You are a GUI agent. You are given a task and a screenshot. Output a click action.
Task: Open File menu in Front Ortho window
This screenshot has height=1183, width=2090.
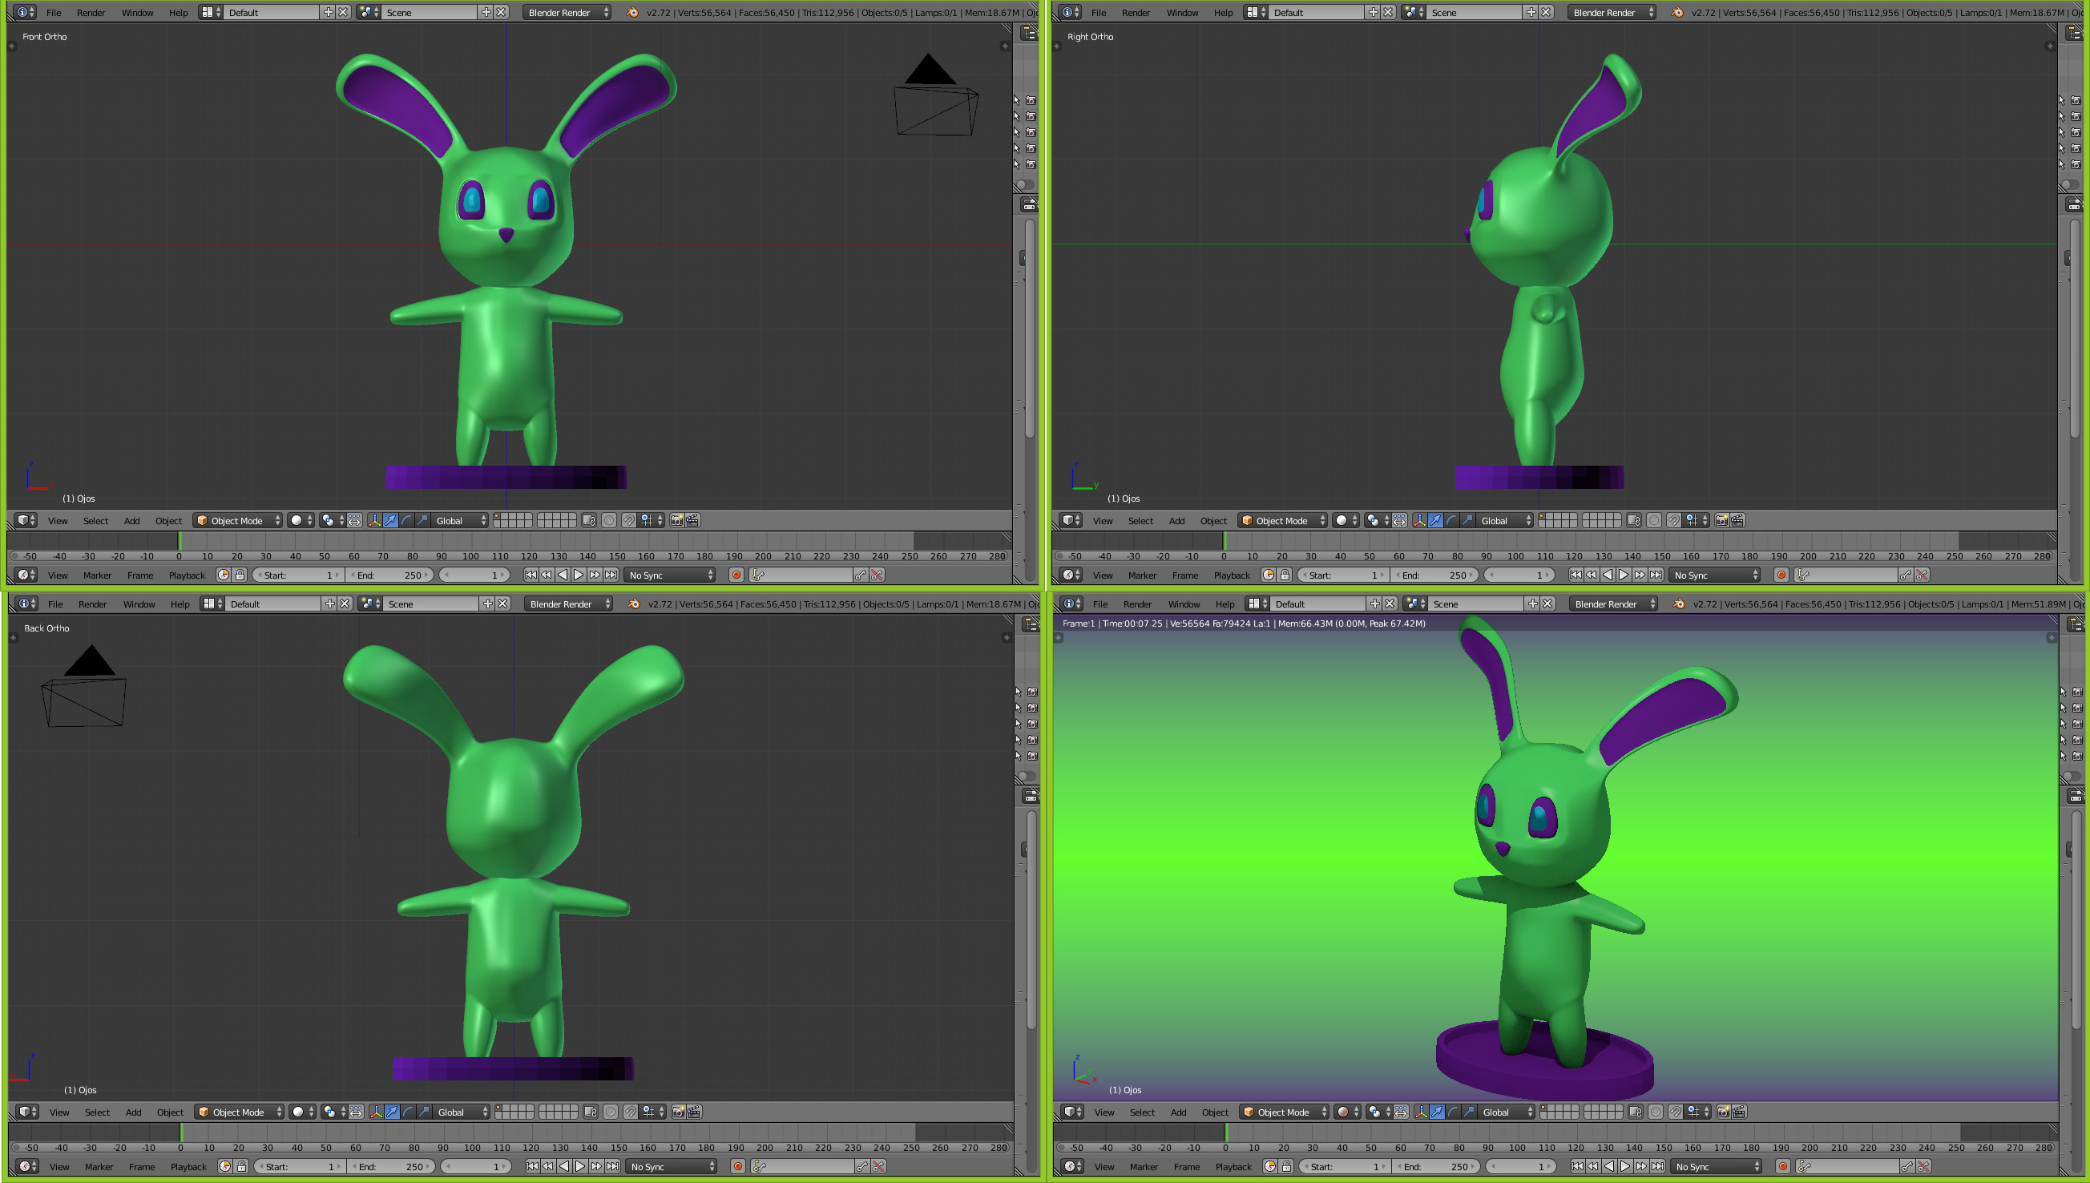click(54, 12)
